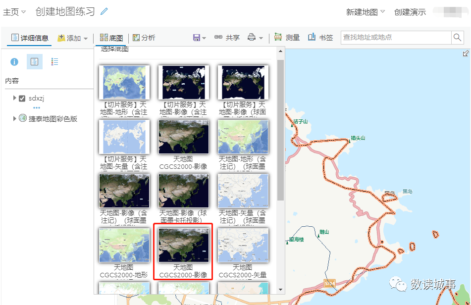Viewport: 471px width, 305px height.
Task: Click the 黑岛 label on map
Action: tap(407, 192)
